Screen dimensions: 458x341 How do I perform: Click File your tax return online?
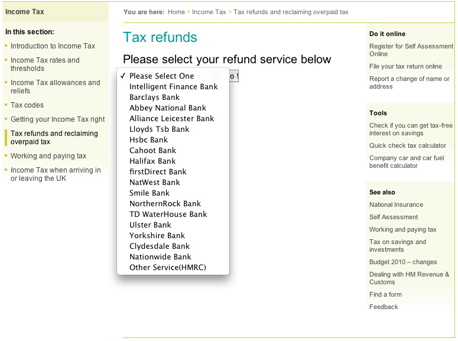coord(405,66)
